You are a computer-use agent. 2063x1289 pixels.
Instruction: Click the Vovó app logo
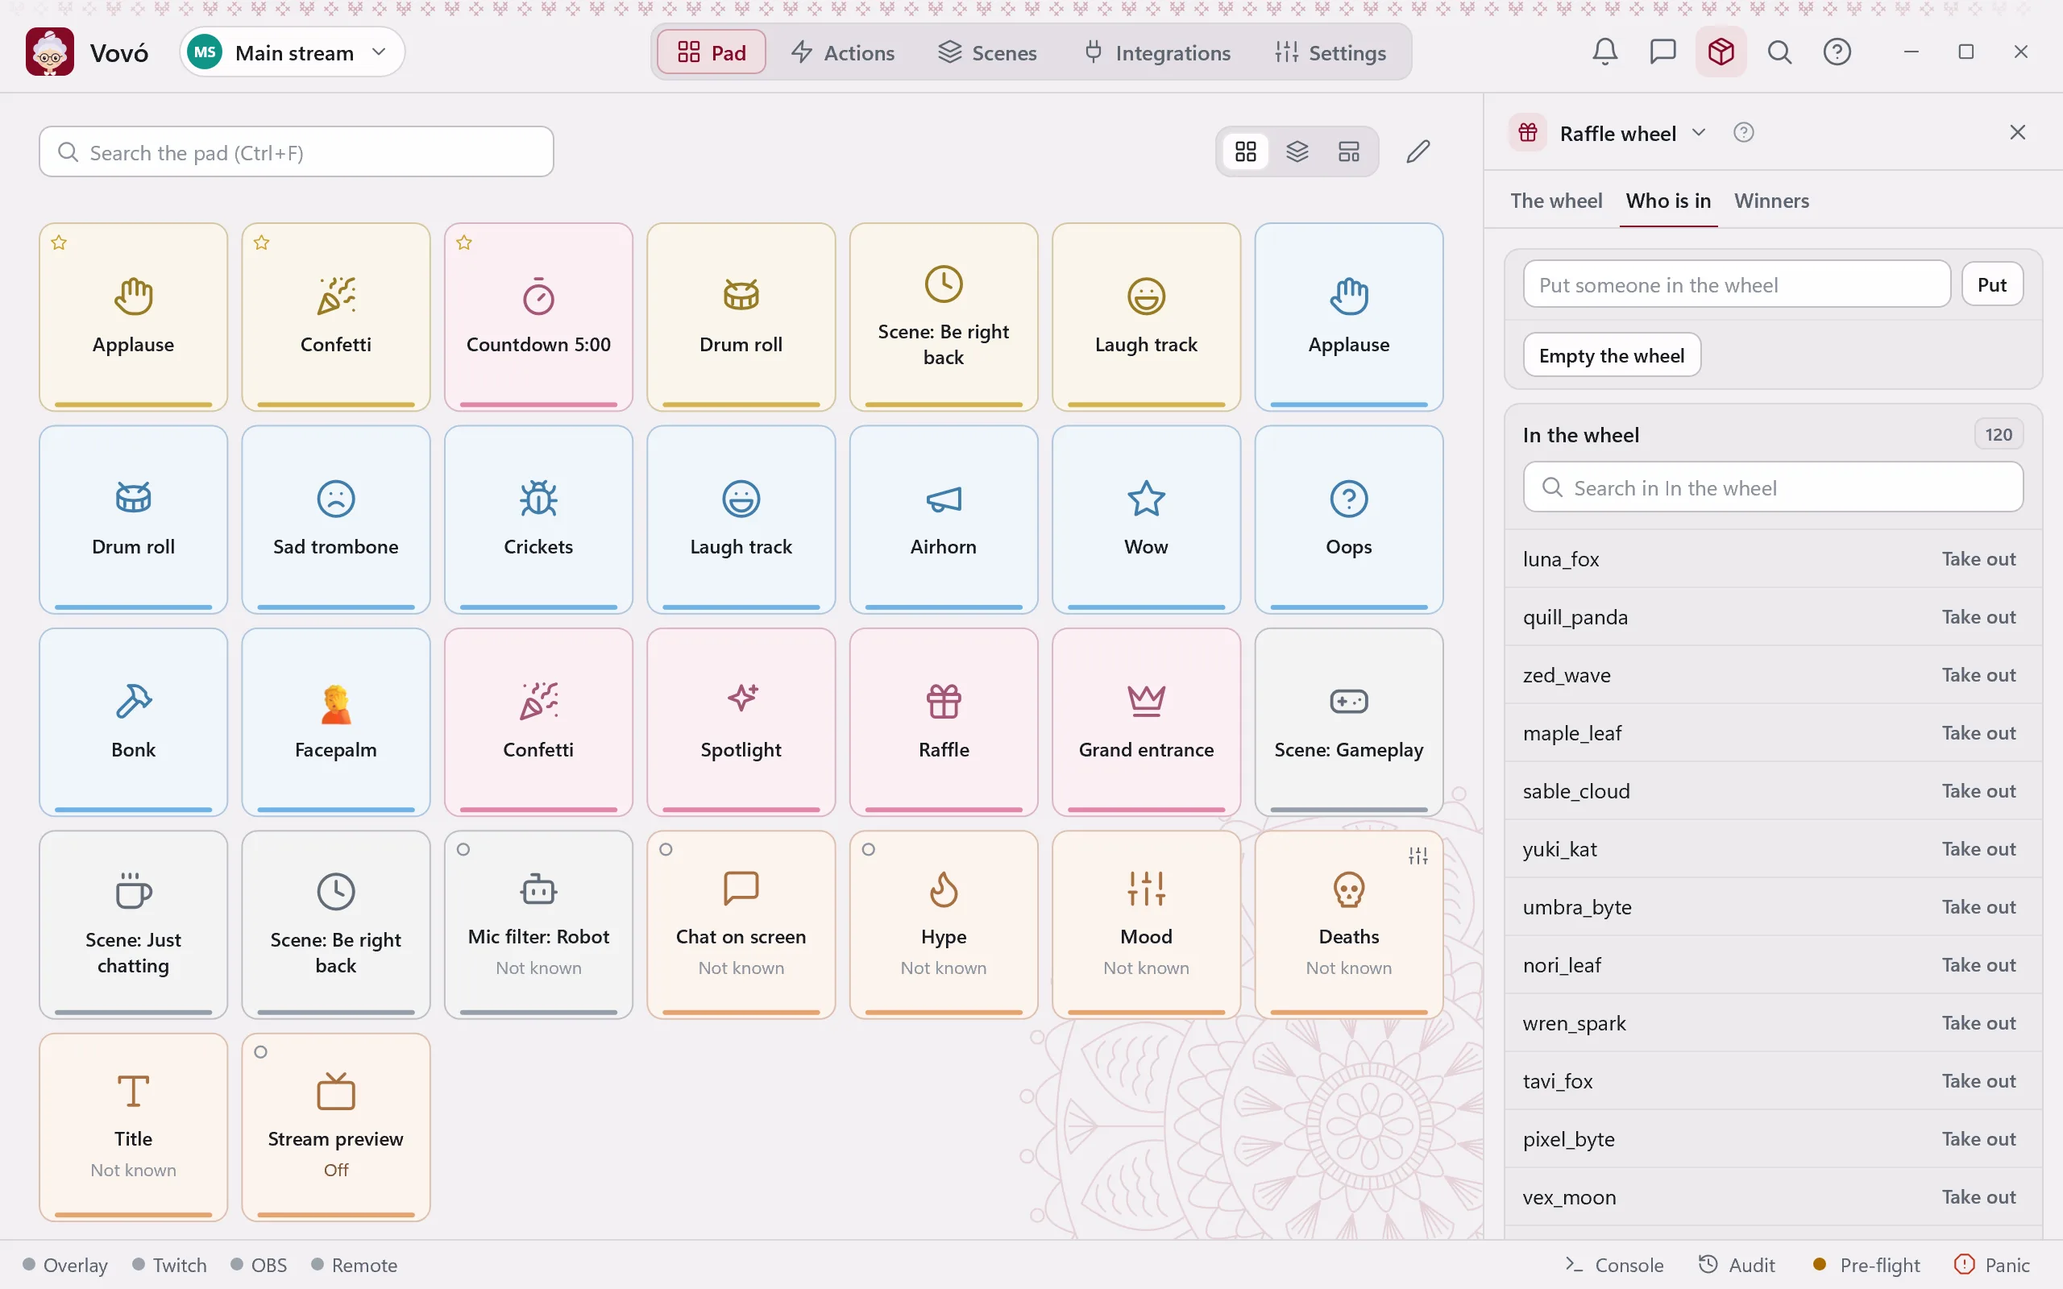(x=49, y=52)
